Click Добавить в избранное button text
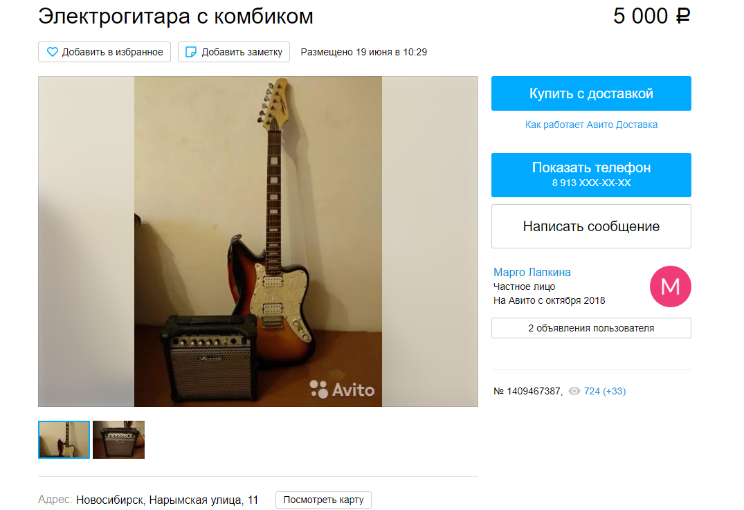 [112, 52]
